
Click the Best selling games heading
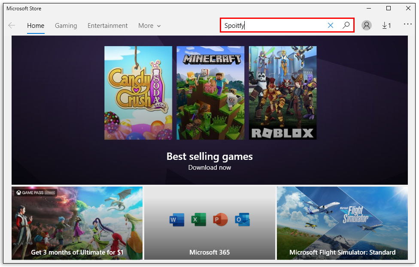(x=209, y=156)
